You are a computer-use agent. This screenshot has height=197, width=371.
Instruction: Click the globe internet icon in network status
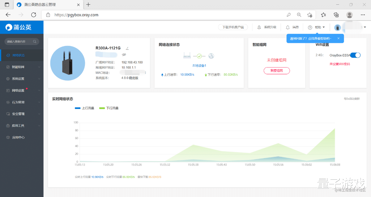tap(211, 56)
